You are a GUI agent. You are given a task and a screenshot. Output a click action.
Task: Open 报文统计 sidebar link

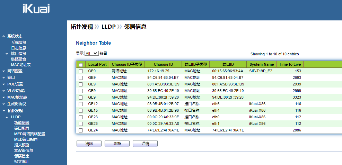pos(21,162)
